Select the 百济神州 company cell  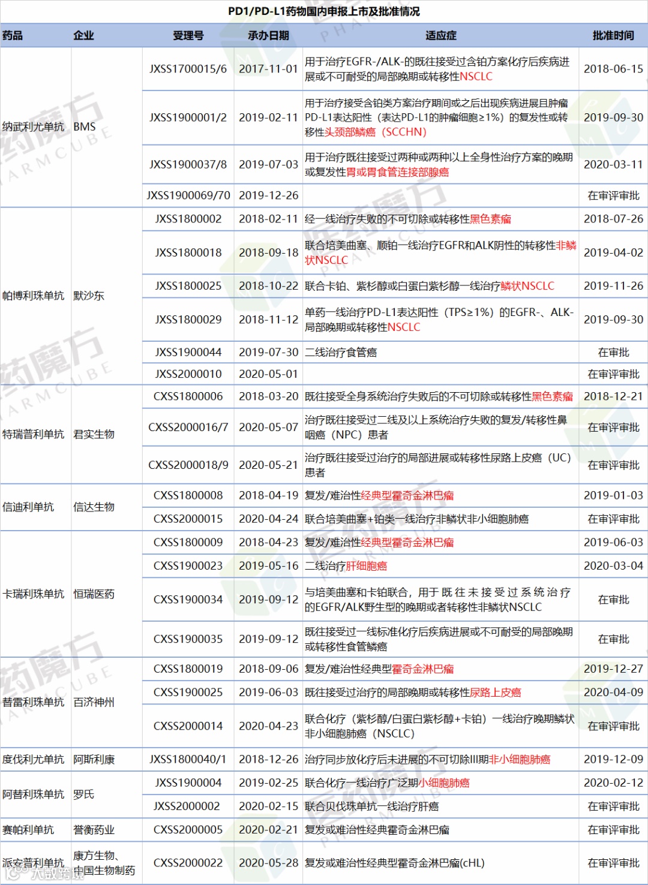[94, 702]
